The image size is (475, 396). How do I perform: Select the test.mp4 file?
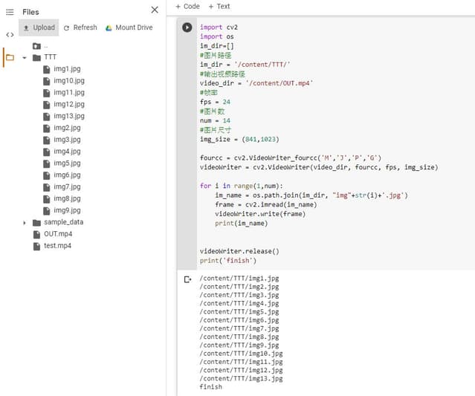pyautogui.click(x=57, y=246)
